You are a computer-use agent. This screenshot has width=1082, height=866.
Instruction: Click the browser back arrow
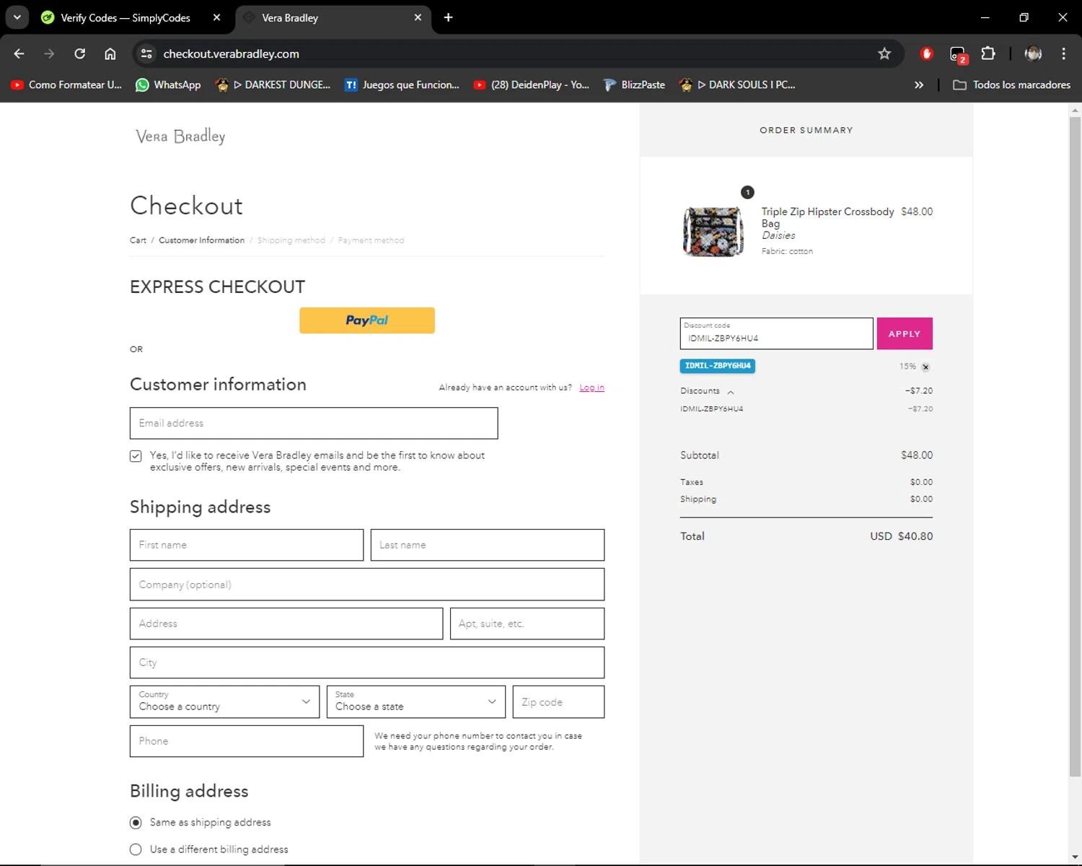tap(19, 53)
